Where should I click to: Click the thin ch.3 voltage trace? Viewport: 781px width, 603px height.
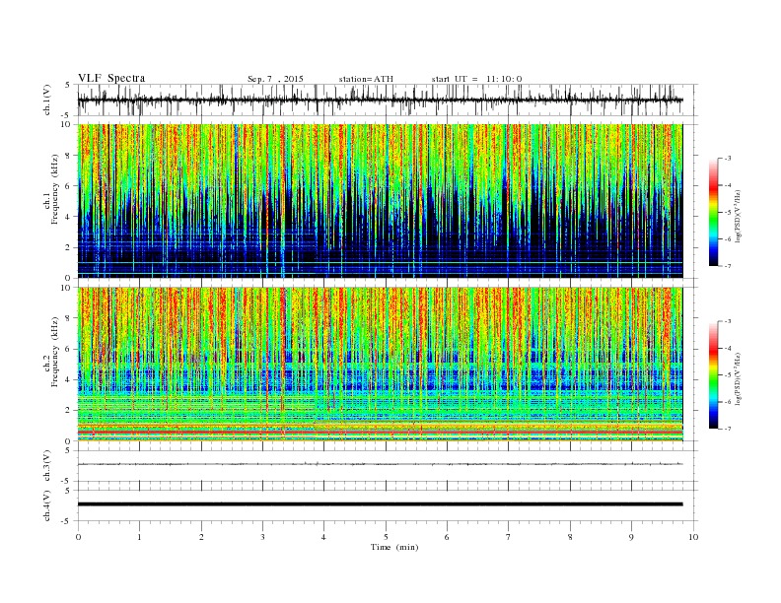[x=380, y=464]
